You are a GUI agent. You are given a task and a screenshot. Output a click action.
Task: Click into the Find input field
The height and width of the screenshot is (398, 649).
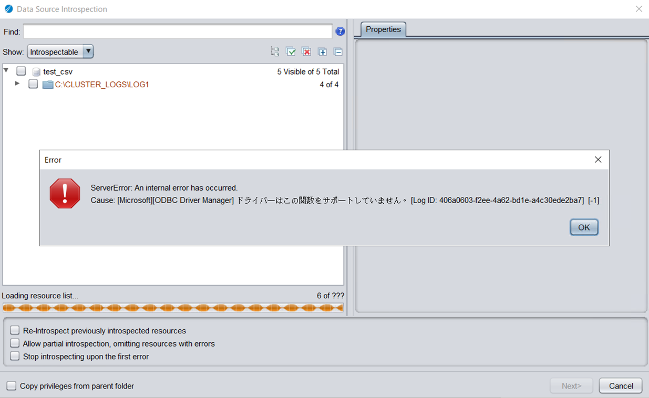(x=178, y=32)
